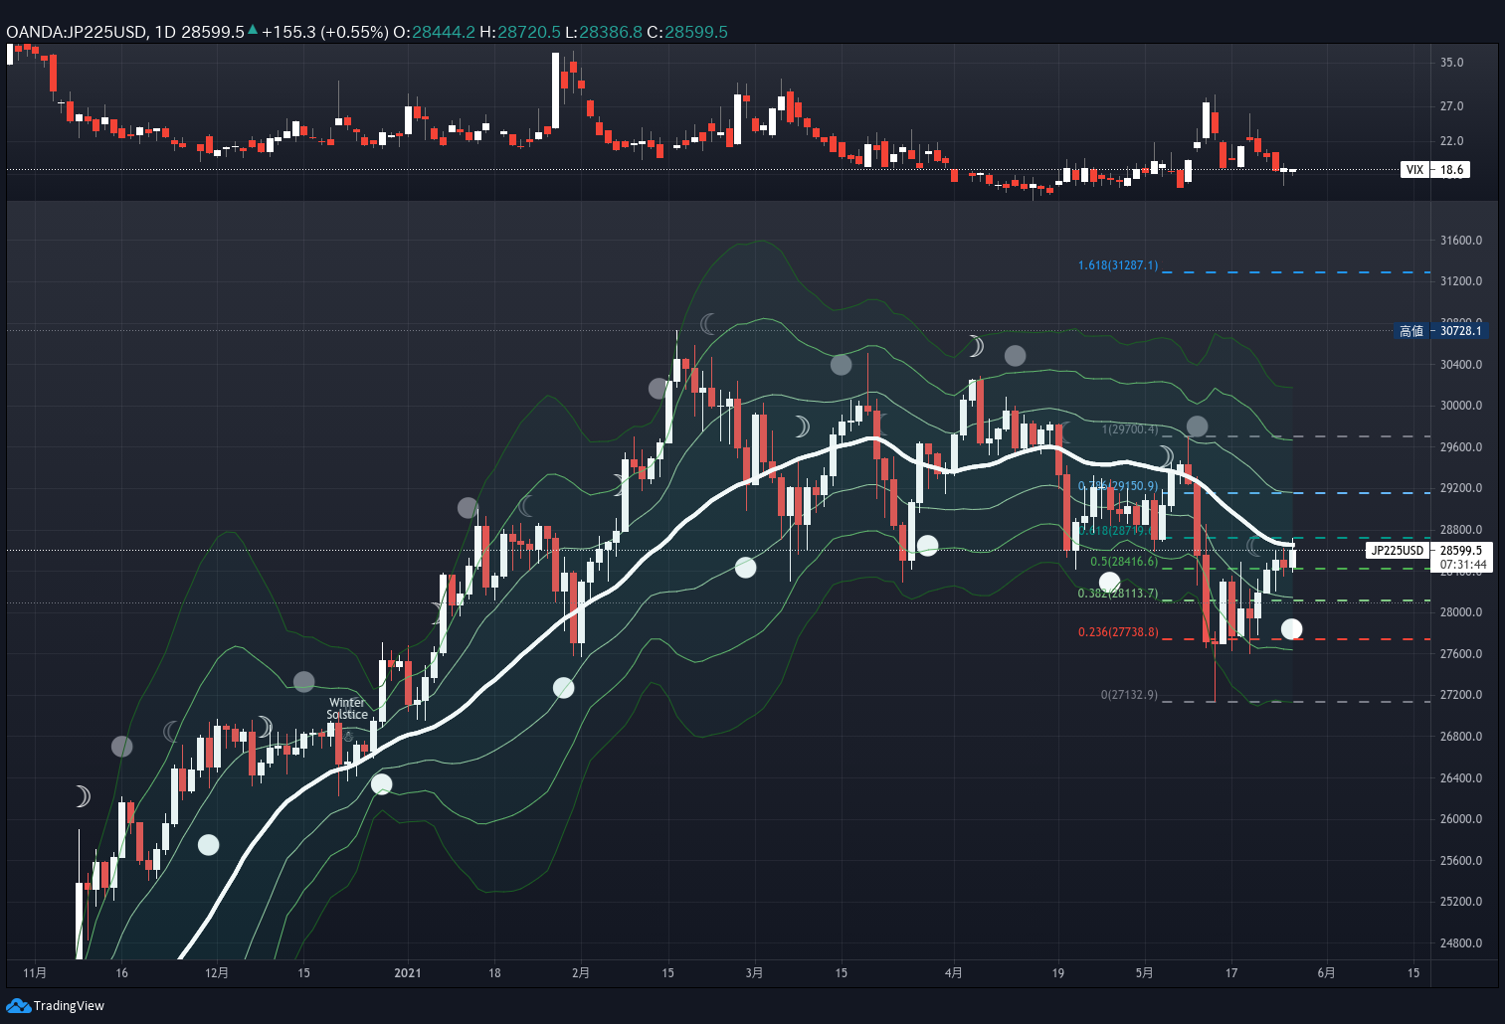Click the TradingView logo
Image resolution: width=1505 pixels, height=1024 pixels.
click(55, 1005)
